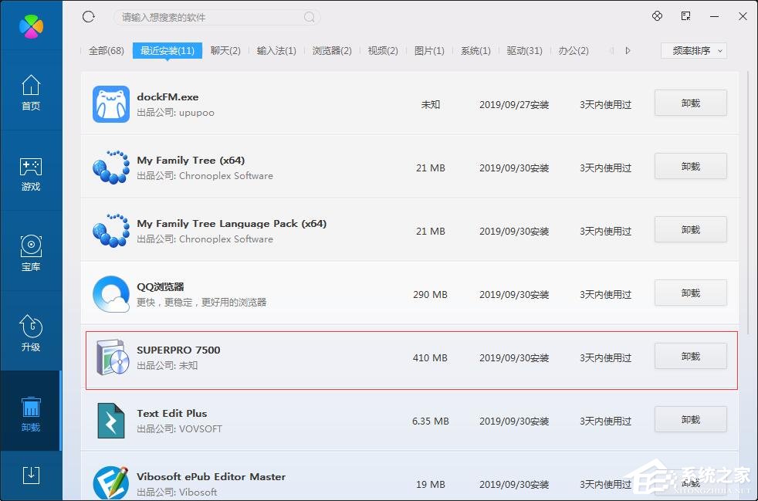
Task: Click 卸载 for Text Edit Plus
Action: 689,419
